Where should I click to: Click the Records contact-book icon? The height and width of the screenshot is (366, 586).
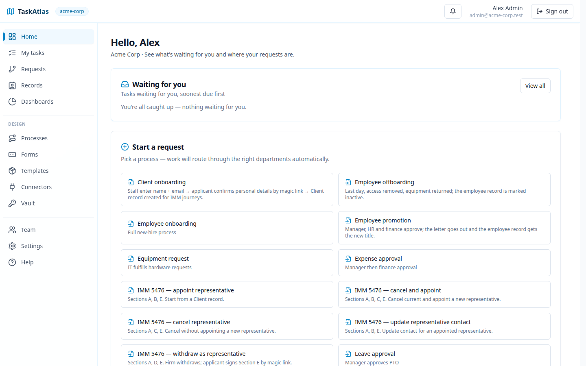(12, 85)
